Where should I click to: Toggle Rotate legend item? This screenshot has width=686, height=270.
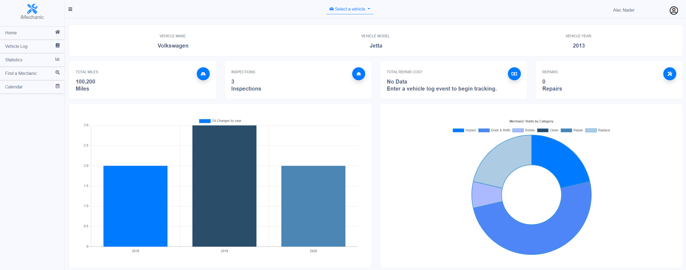click(524, 130)
